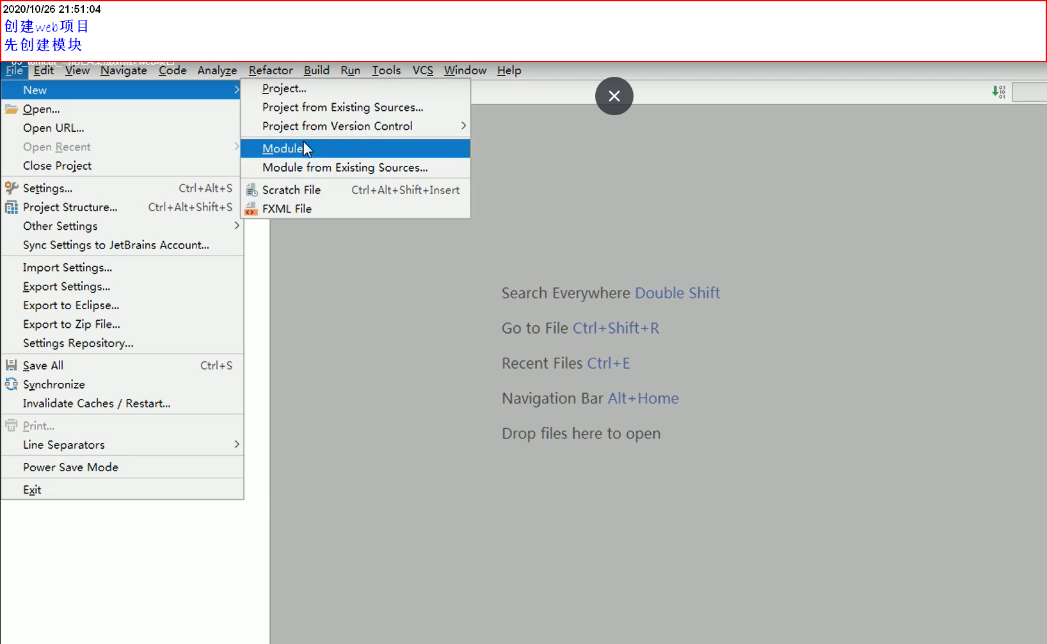
Task: Choose Project from Existing Sources...
Action: pyautogui.click(x=355, y=107)
